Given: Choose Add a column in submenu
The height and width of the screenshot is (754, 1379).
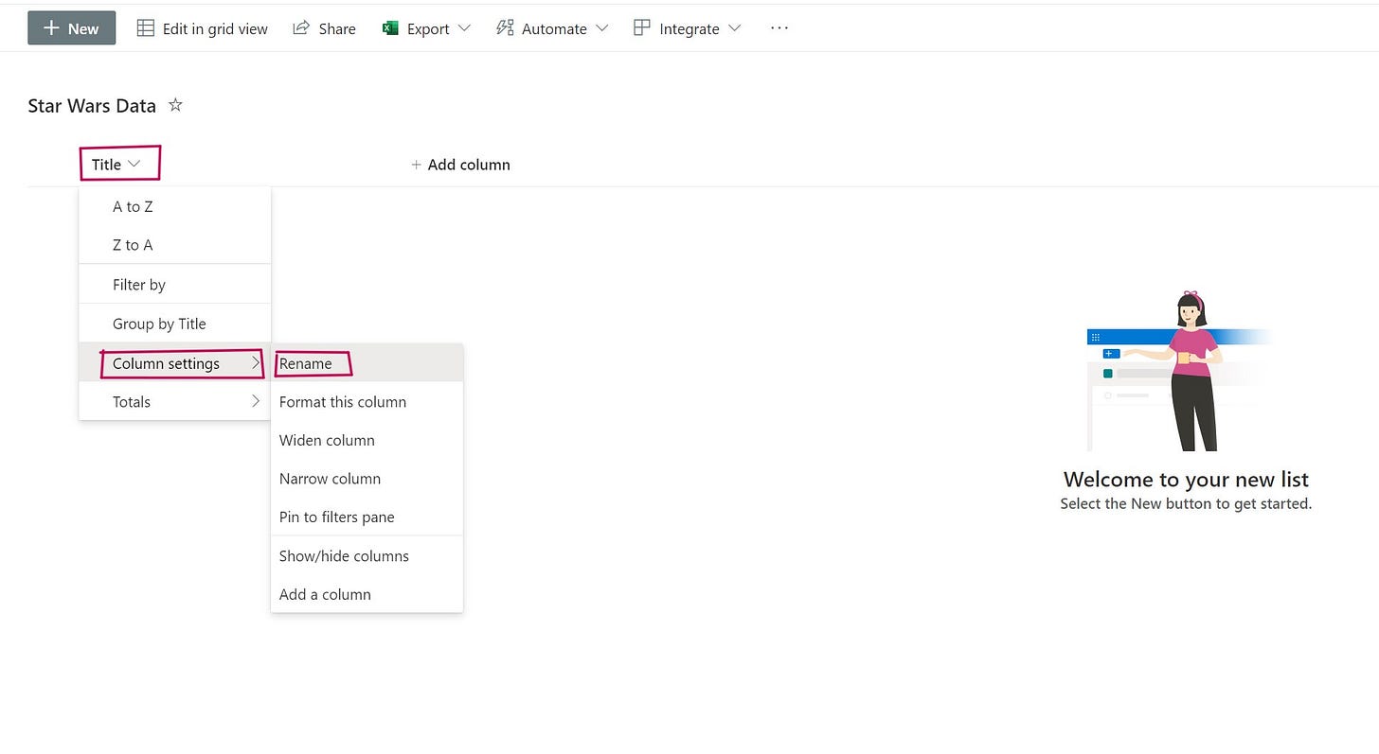Looking at the screenshot, I should pyautogui.click(x=367, y=595).
